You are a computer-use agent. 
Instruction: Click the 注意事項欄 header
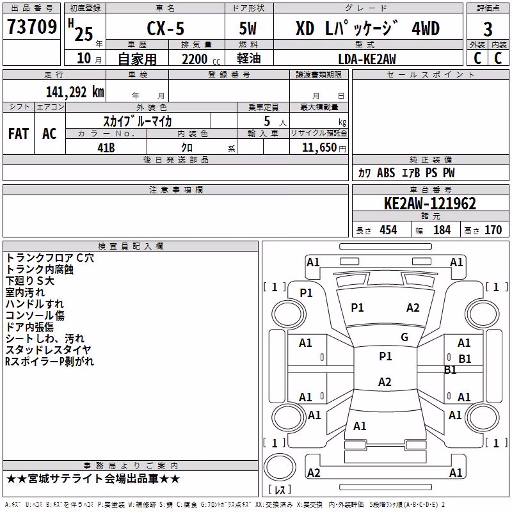(x=175, y=189)
